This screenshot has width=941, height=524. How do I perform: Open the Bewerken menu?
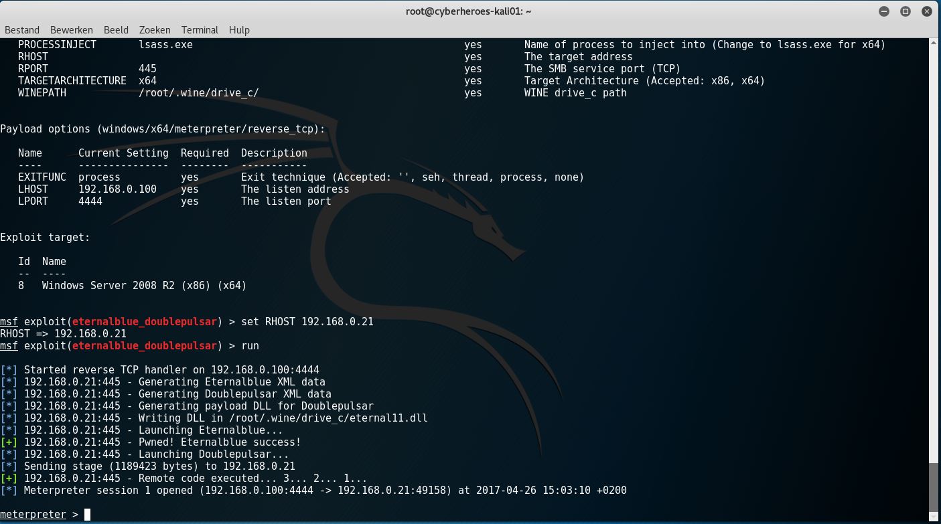pos(72,30)
